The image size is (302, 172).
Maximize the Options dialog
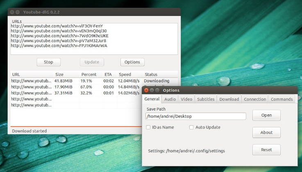click(x=157, y=90)
